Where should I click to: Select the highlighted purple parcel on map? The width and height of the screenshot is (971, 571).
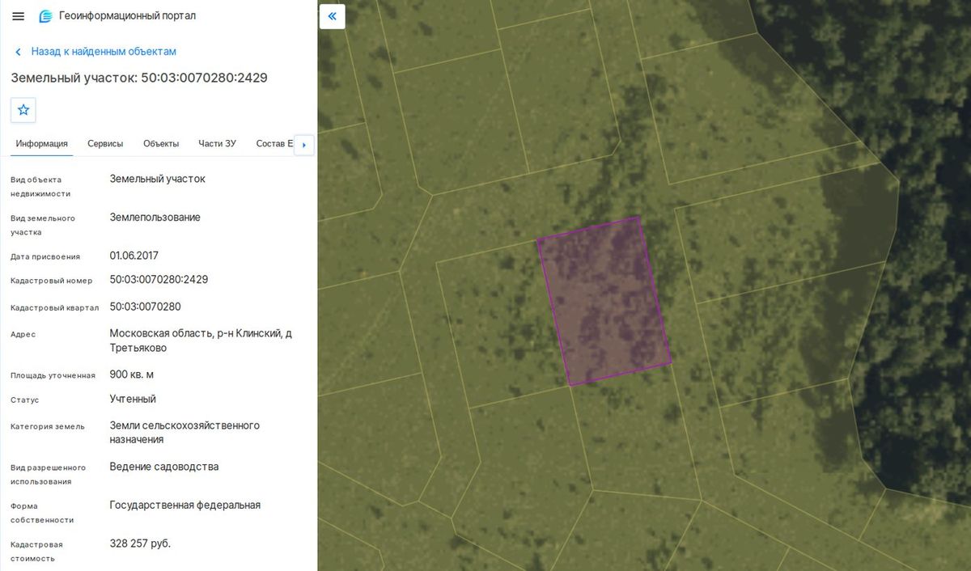(x=604, y=301)
